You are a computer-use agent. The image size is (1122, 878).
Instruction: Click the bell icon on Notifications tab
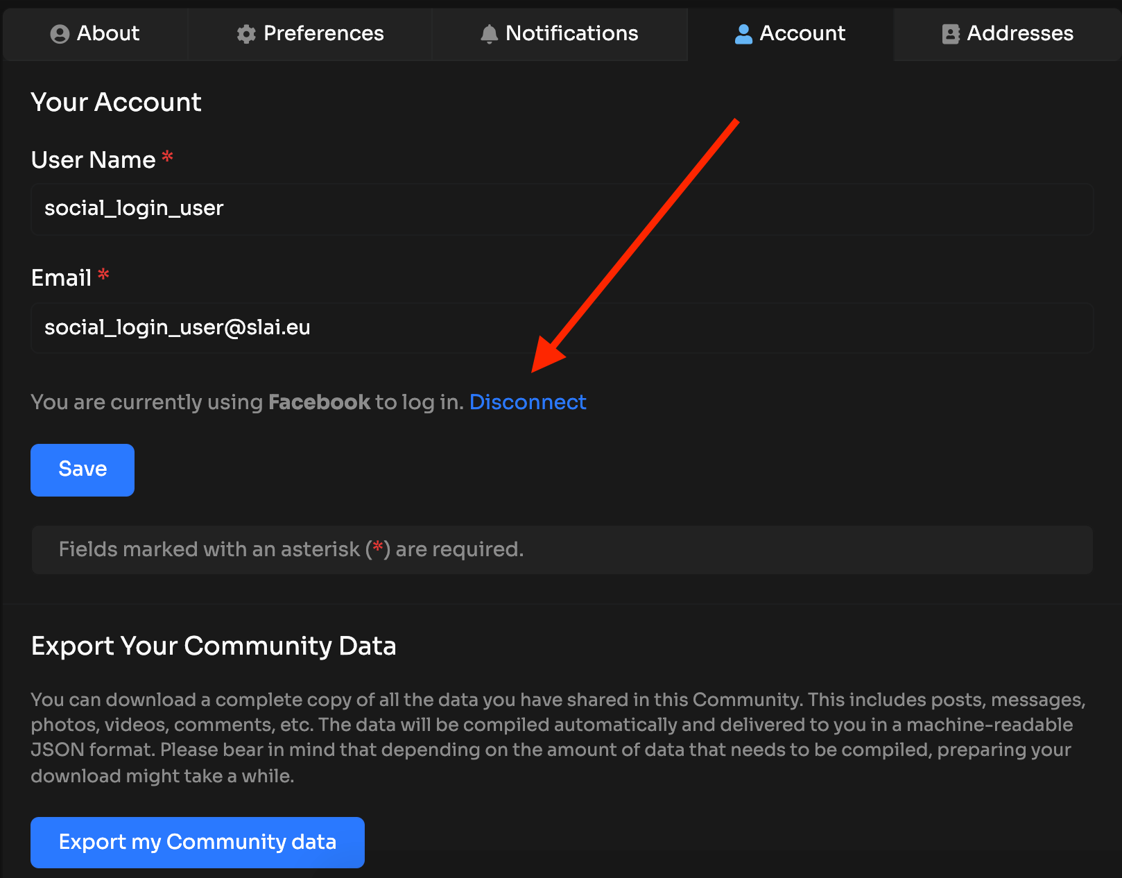point(489,33)
